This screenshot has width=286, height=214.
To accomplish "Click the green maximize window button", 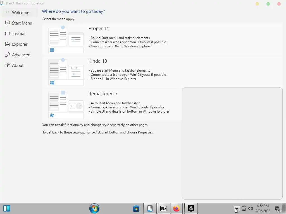I will coord(268,4).
